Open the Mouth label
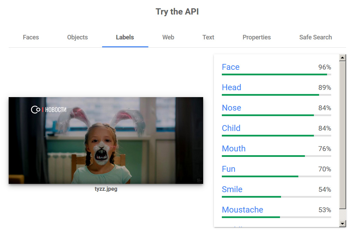 click(234, 149)
